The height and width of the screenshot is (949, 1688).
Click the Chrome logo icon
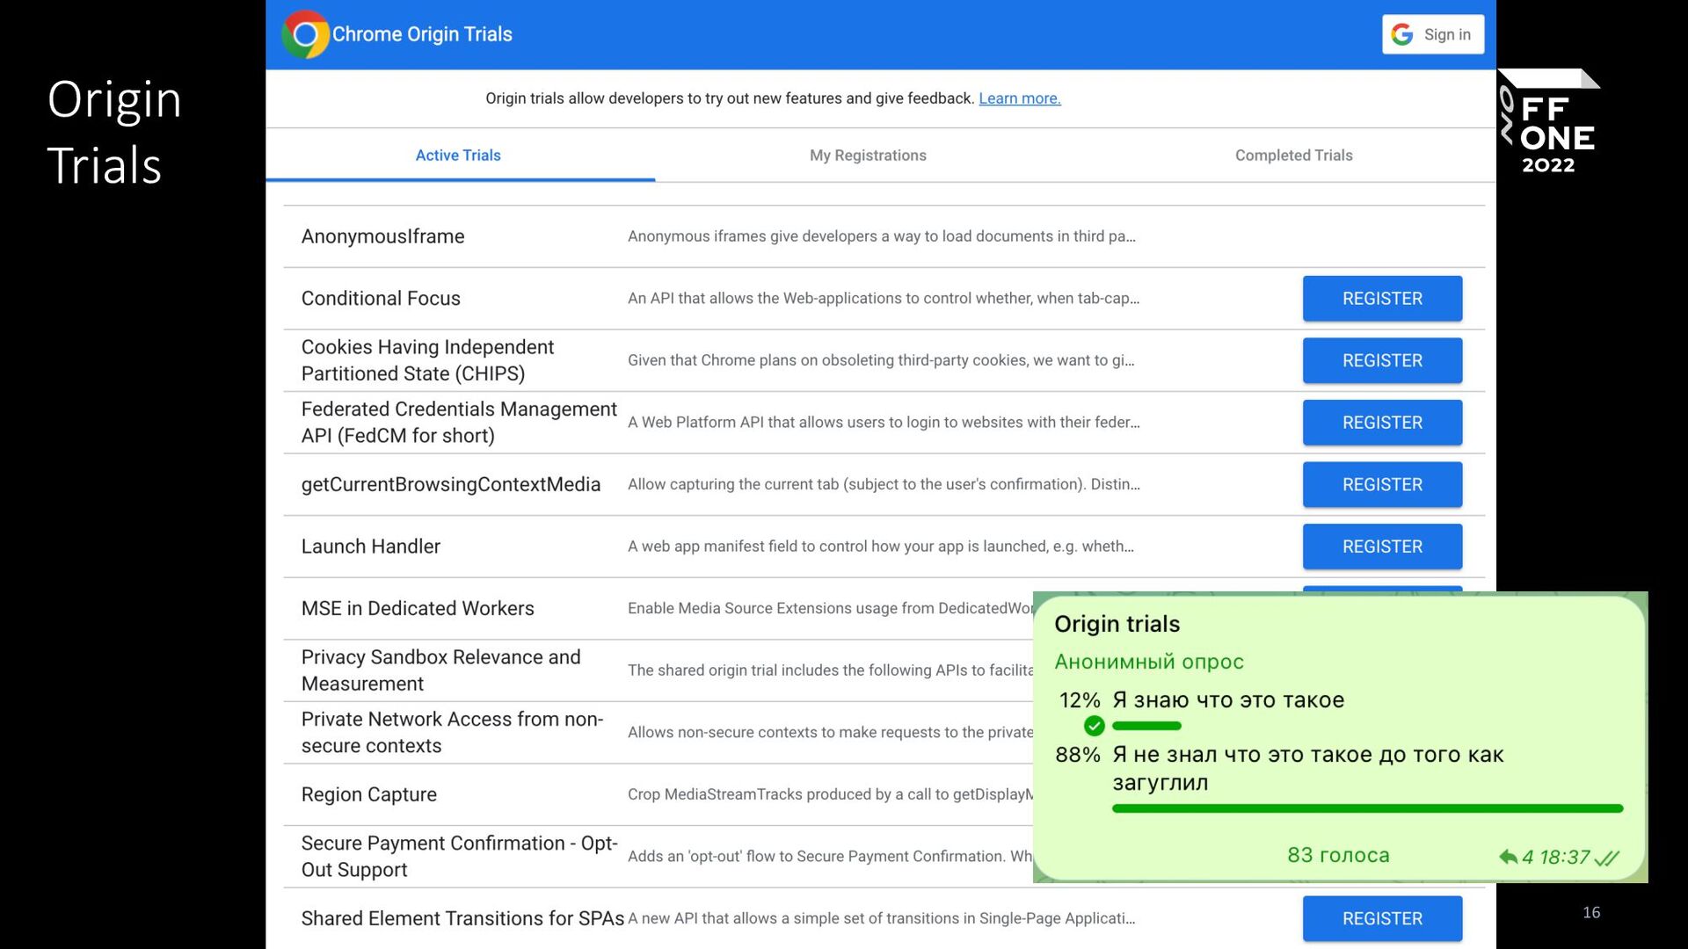coord(305,34)
